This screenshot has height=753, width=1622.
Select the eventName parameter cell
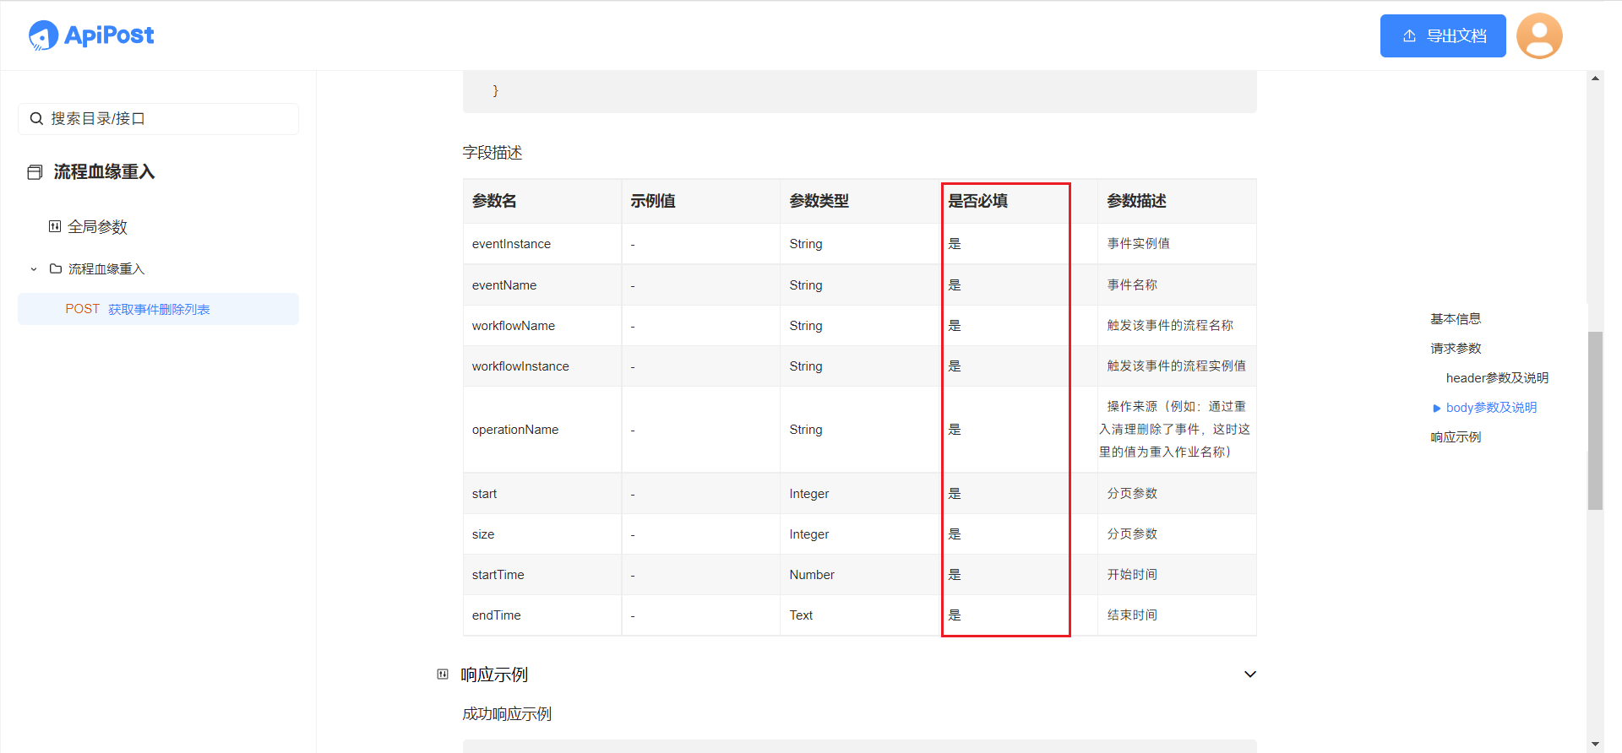tap(542, 285)
